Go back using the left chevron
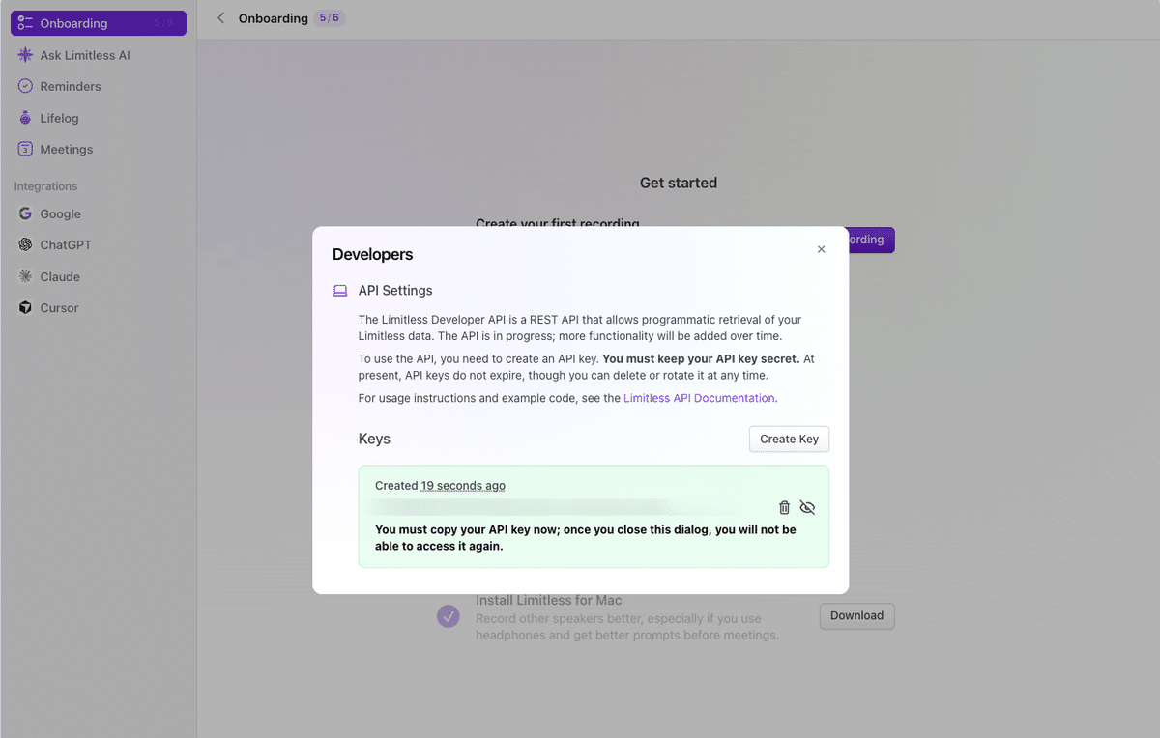The image size is (1160, 738). click(x=221, y=18)
